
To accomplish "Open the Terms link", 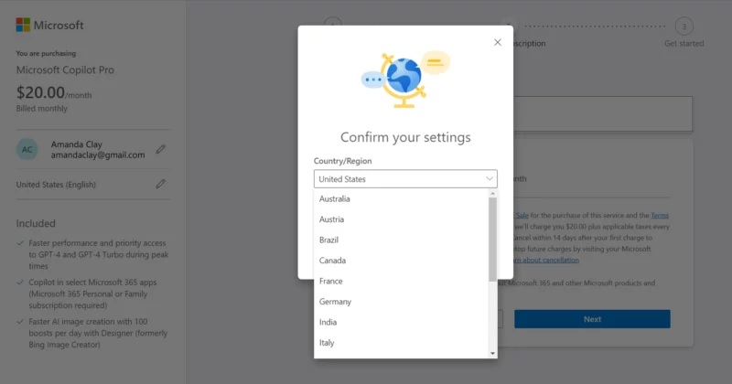I will point(660,215).
